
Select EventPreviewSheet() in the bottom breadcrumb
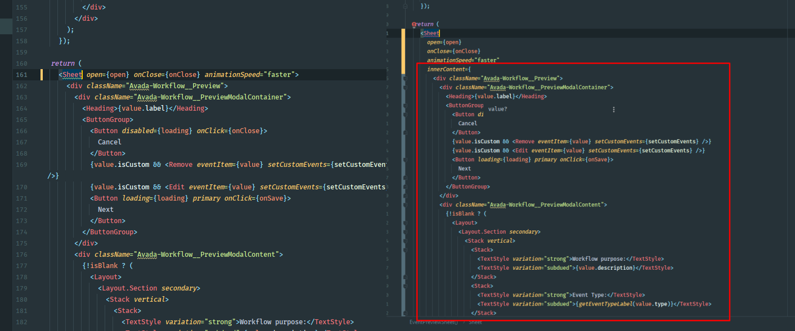click(x=433, y=323)
